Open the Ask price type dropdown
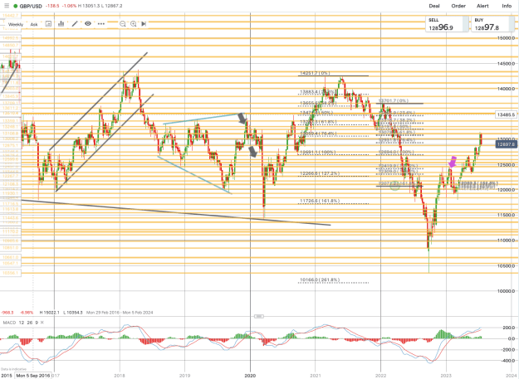The height and width of the screenshot is (379, 519). [x=34, y=24]
